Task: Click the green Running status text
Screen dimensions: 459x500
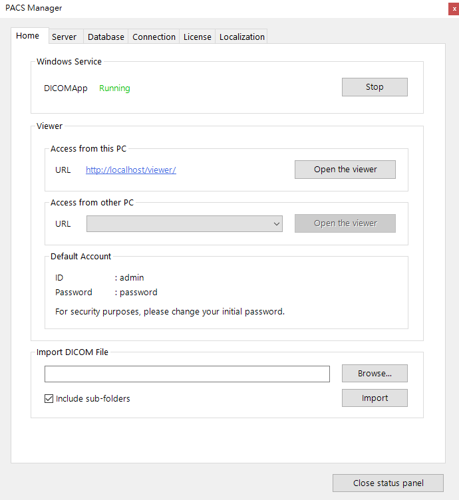Action: click(114, 88)
